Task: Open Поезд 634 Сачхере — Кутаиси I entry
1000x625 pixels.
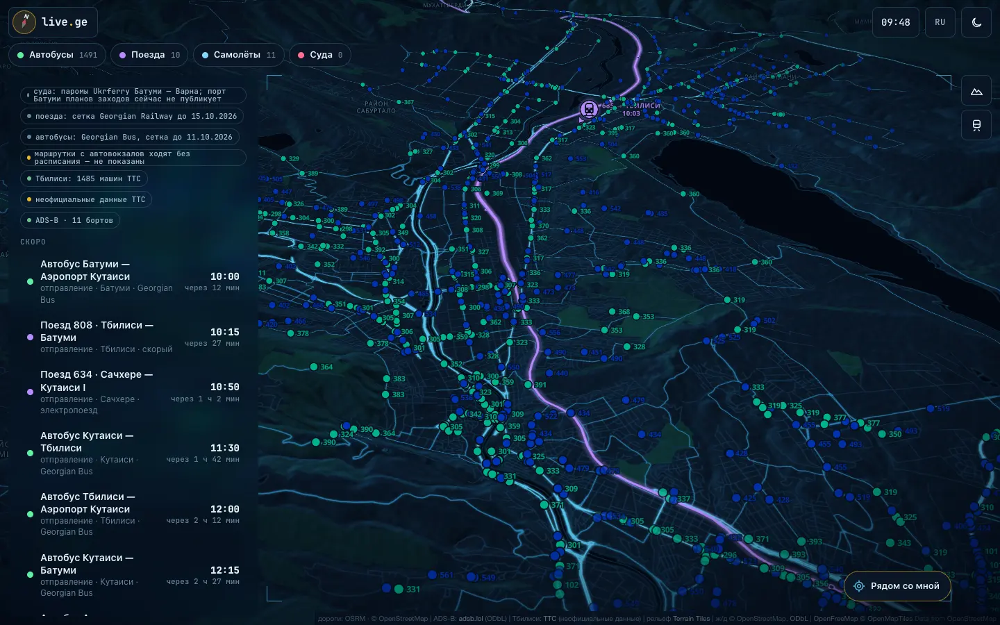Action: pos(133,392)
